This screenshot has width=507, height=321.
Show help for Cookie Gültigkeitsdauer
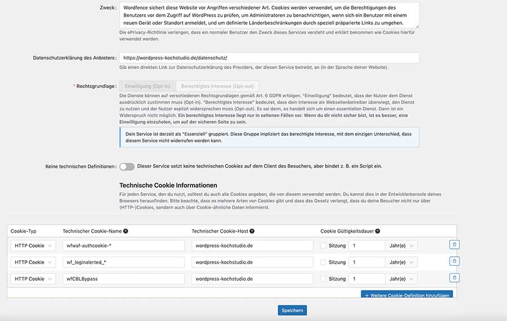tap(377, 231)
